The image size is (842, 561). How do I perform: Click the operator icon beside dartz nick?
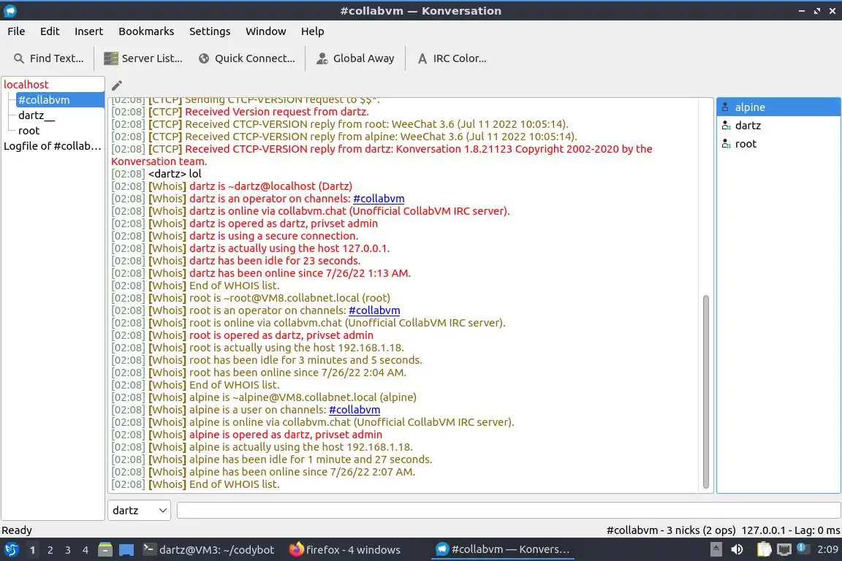[x=726, y=126]
